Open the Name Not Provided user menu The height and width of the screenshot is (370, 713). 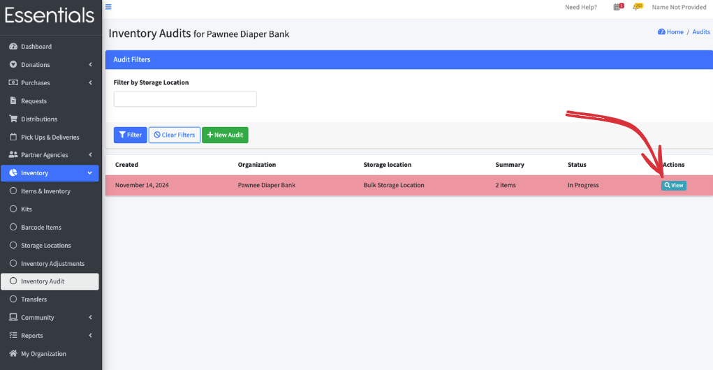[679, 7]
